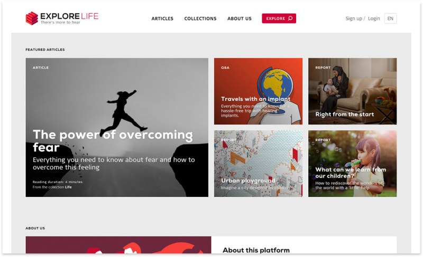Click the red Explore button
423x257 pixels.
(x=279, y=18)
